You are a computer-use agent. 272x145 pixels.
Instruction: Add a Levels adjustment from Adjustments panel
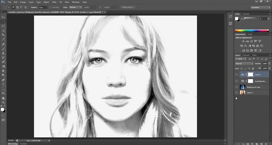[x=247, y=41]
